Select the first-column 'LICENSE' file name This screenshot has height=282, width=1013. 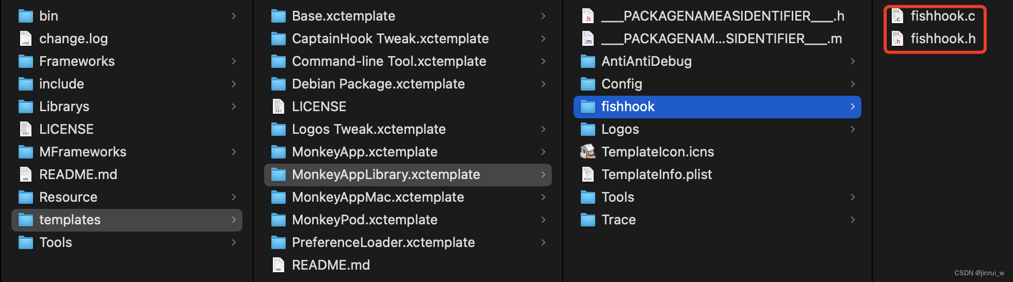[x=67, y=129]
